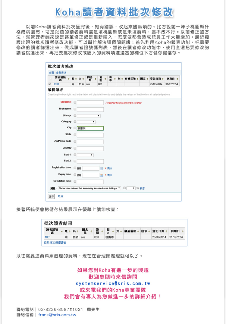Tick the attribute checkbox after the 屬性 dropdown

pos(124,188)
